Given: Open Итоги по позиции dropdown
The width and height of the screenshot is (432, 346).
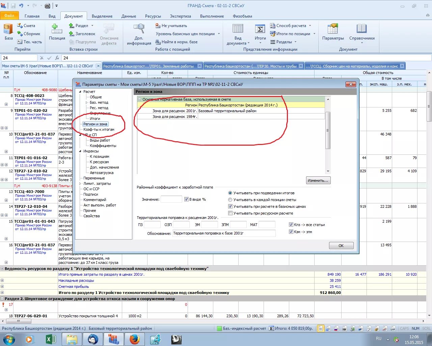Looking at the screenshot, I should (x=293, y=34).
